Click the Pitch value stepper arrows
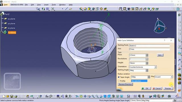The height and width of the screenshot is (102, 182). point(147,55)
